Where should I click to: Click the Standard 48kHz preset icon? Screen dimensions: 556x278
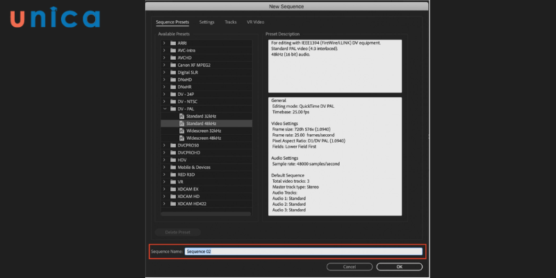click(182, 123)
